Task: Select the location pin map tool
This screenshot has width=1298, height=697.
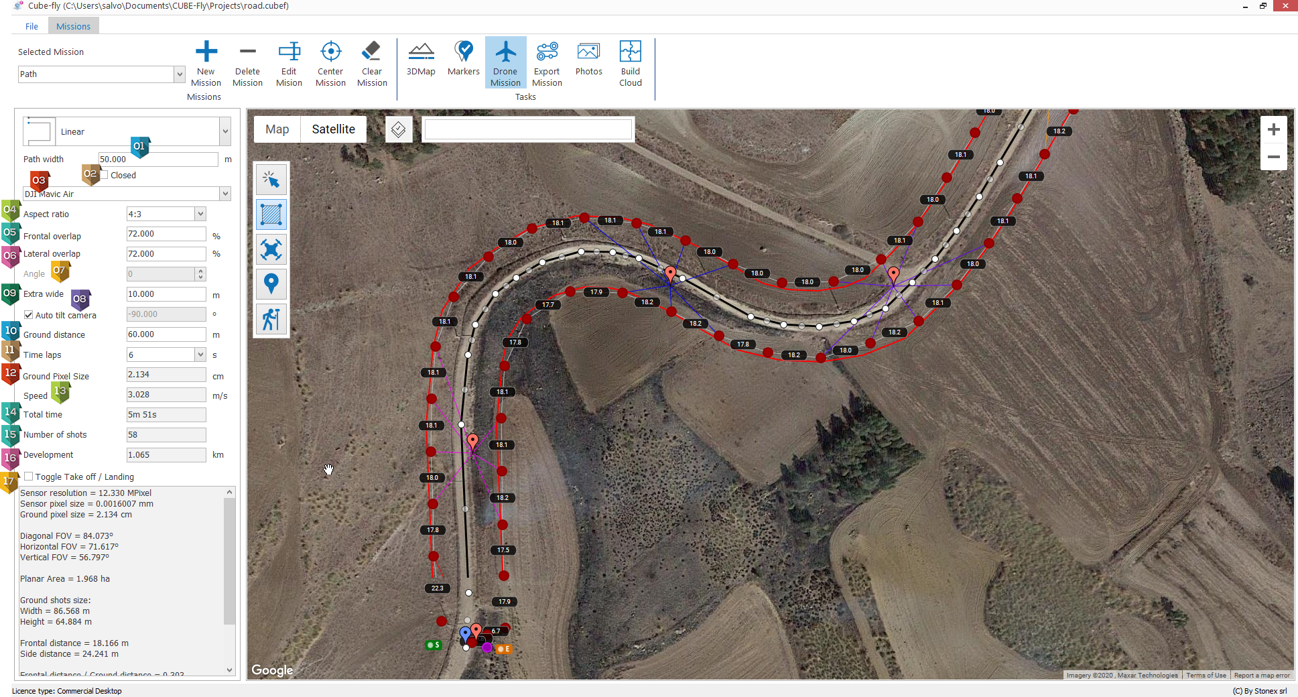Action: (x=271, y=284)
